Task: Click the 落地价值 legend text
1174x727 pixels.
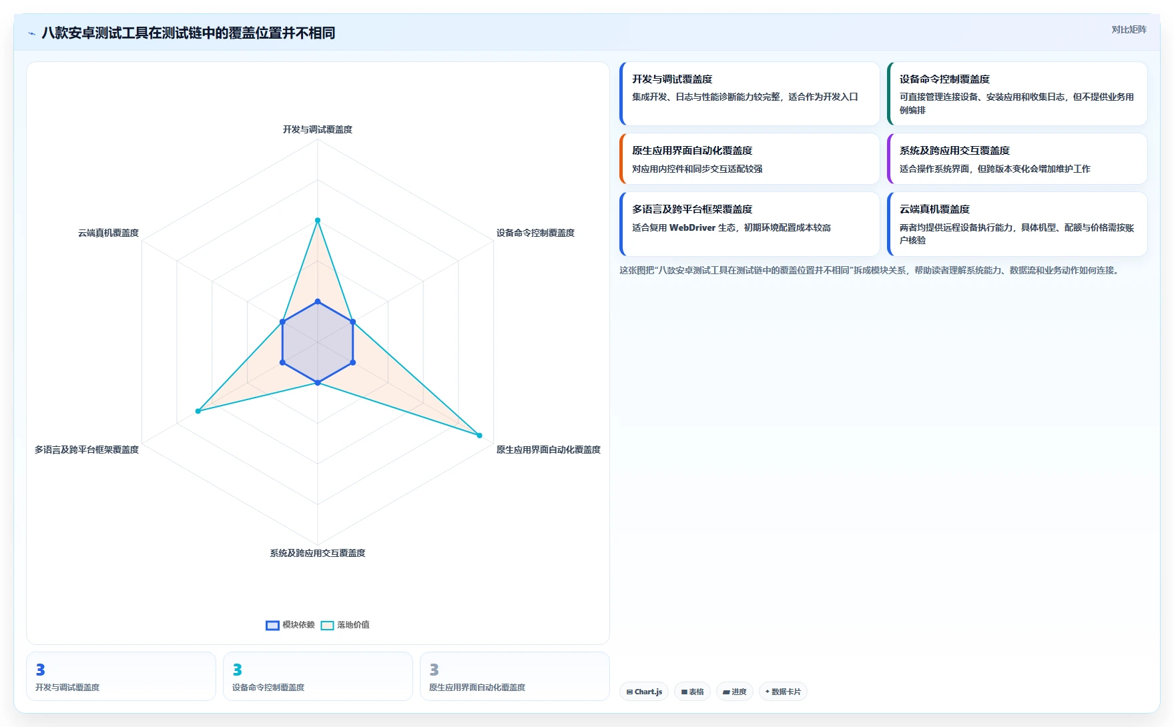Action: point(353,625)
